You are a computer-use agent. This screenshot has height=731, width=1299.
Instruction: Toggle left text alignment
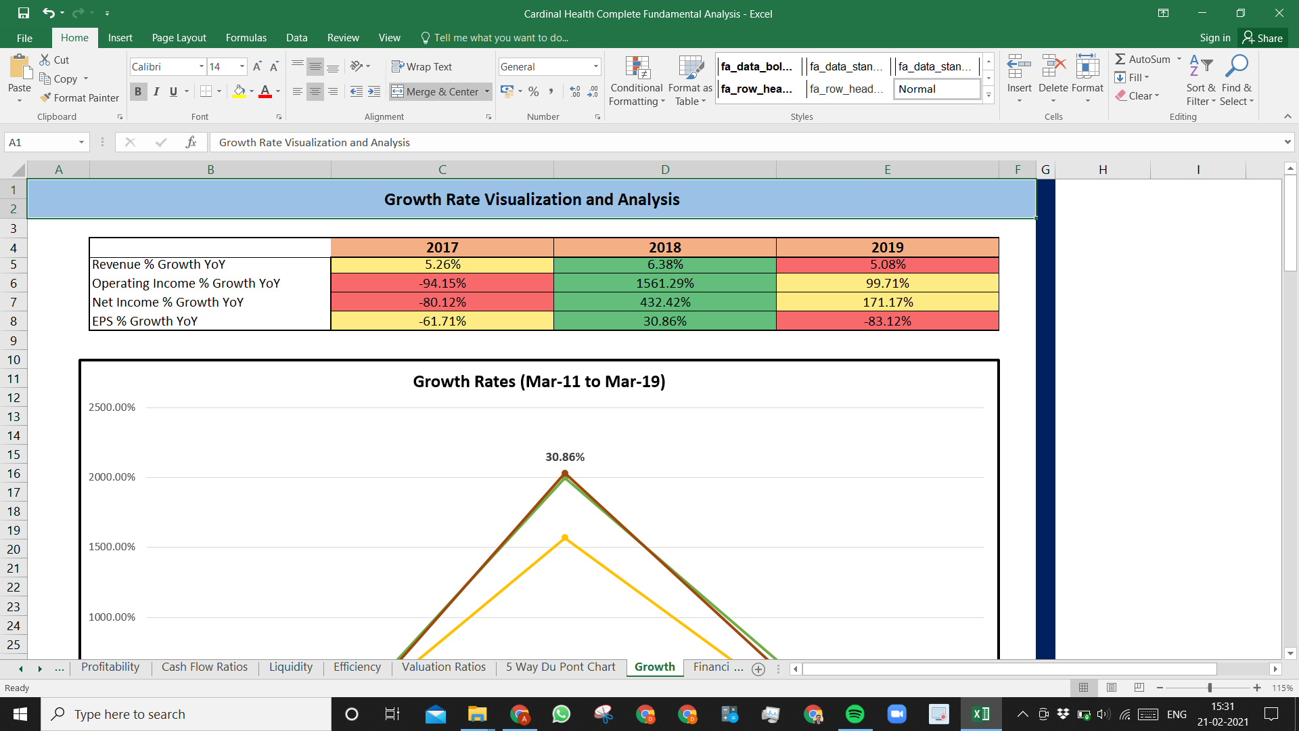(x=298, y=91)
